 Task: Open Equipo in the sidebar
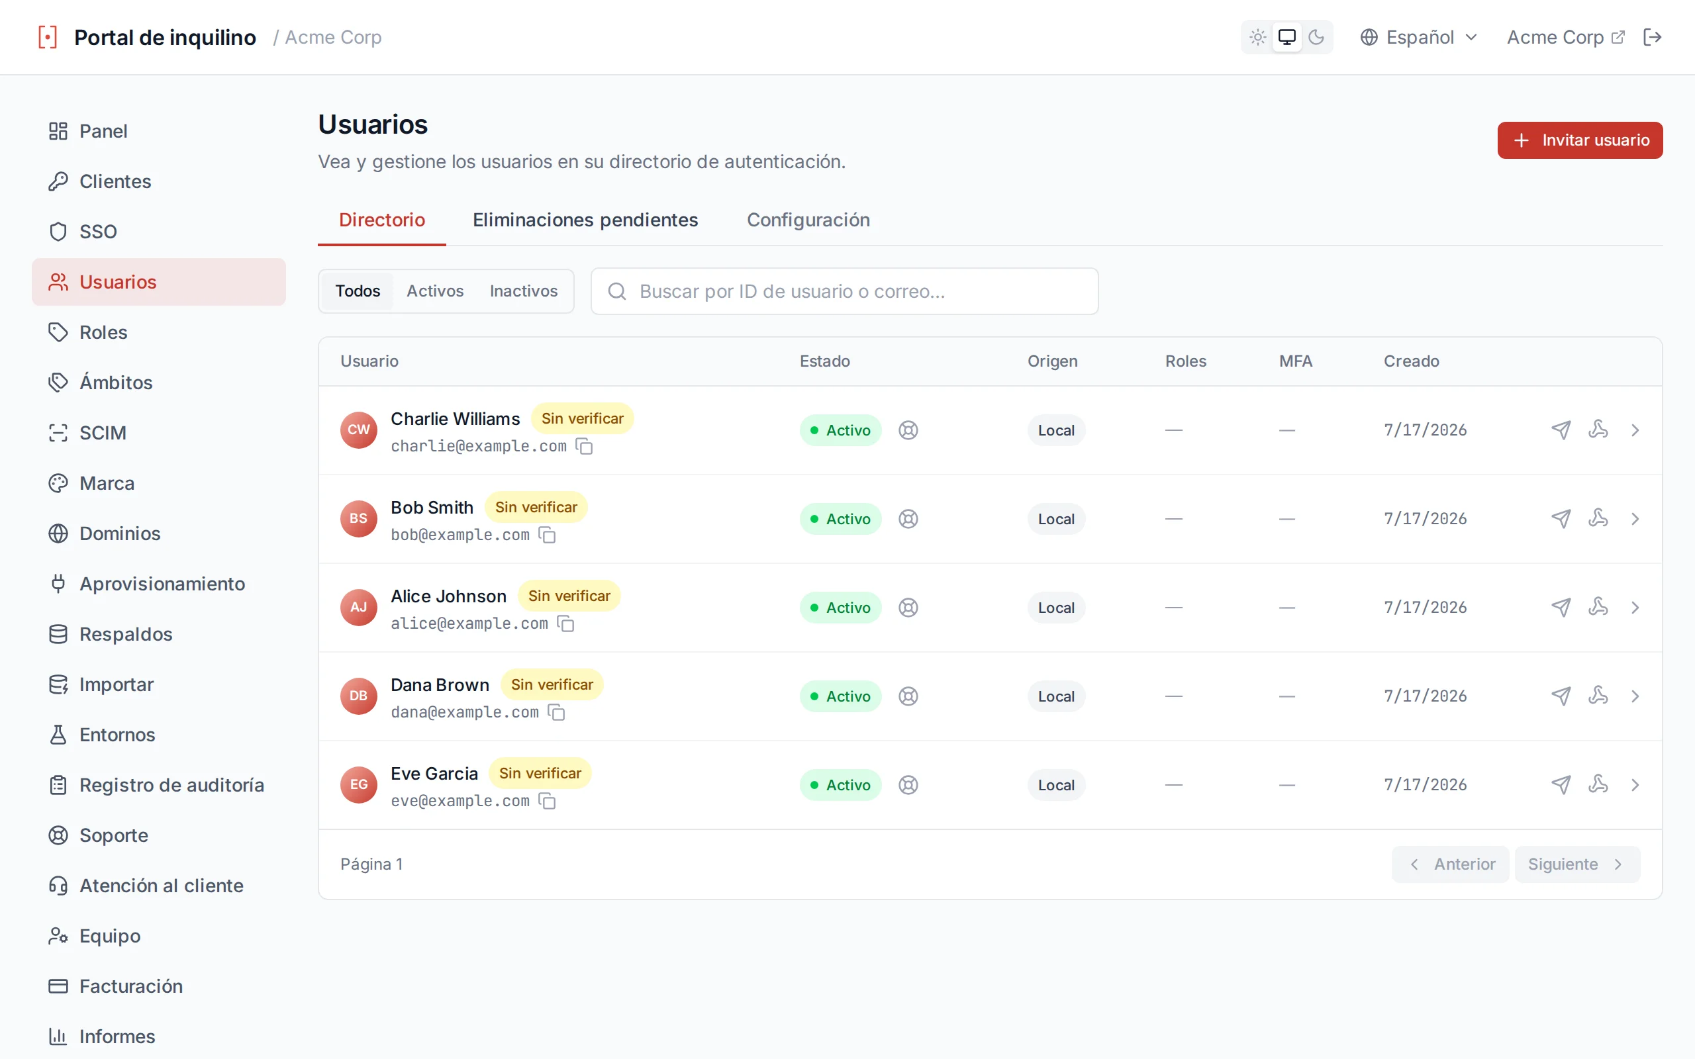[x=158, y=936]
